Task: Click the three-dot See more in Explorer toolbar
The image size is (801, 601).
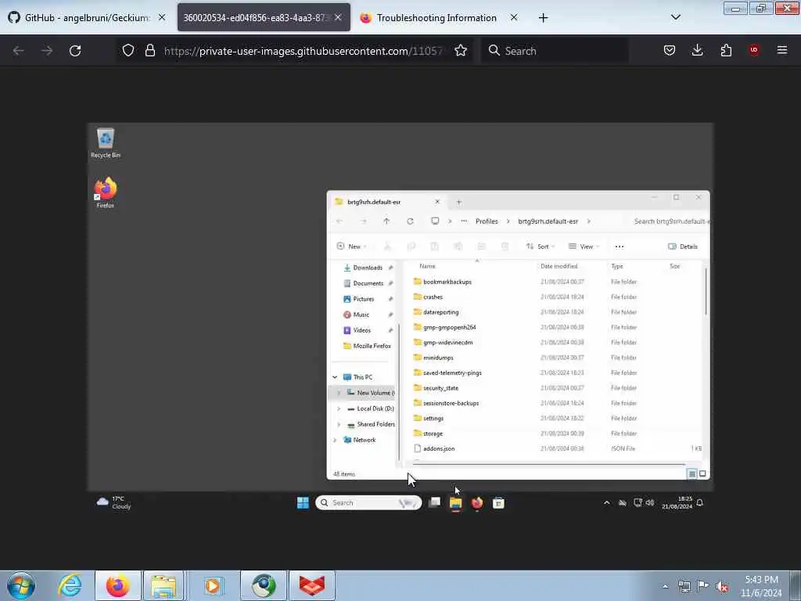Action: point(620,247)
